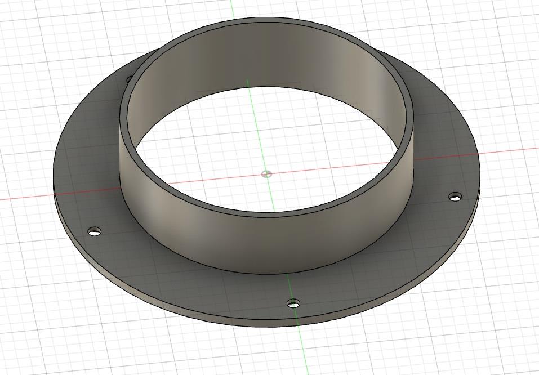Select the top rim face of the cylinder
539x375 pixels.
267,215
